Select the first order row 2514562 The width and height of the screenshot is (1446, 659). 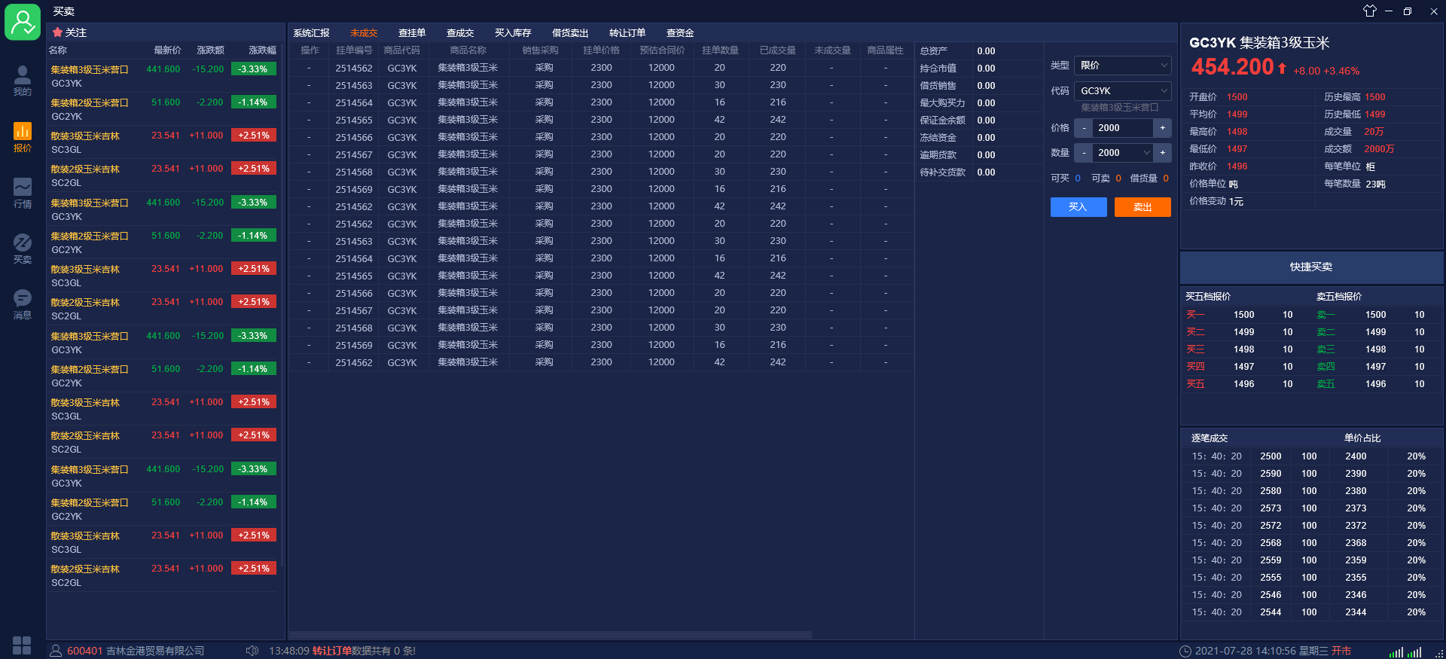coord(601,68)
